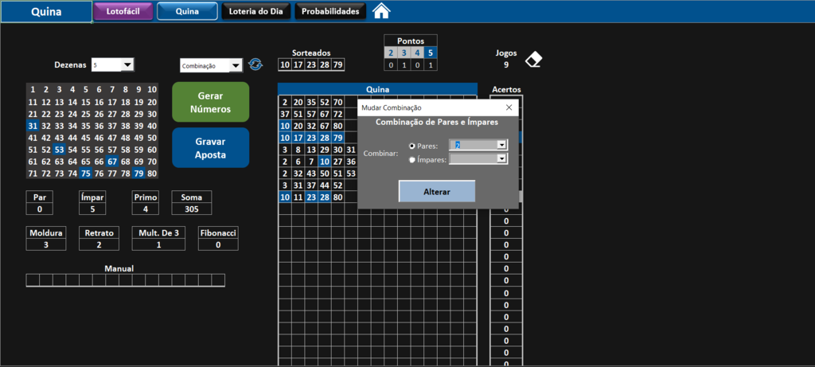815x367 pixels.
Task: Click the refresh arrows icon beside Combinação
Action: [255, 64]
